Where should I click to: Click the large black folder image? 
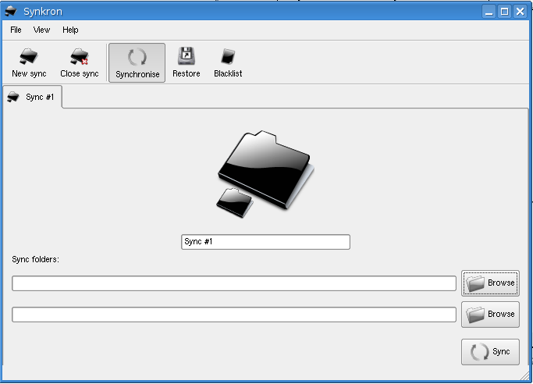pos(265,174)
